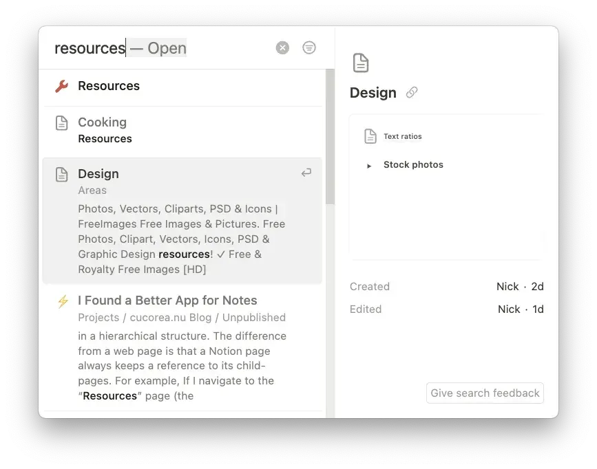Click Nick next to Edited

(509, 309)
